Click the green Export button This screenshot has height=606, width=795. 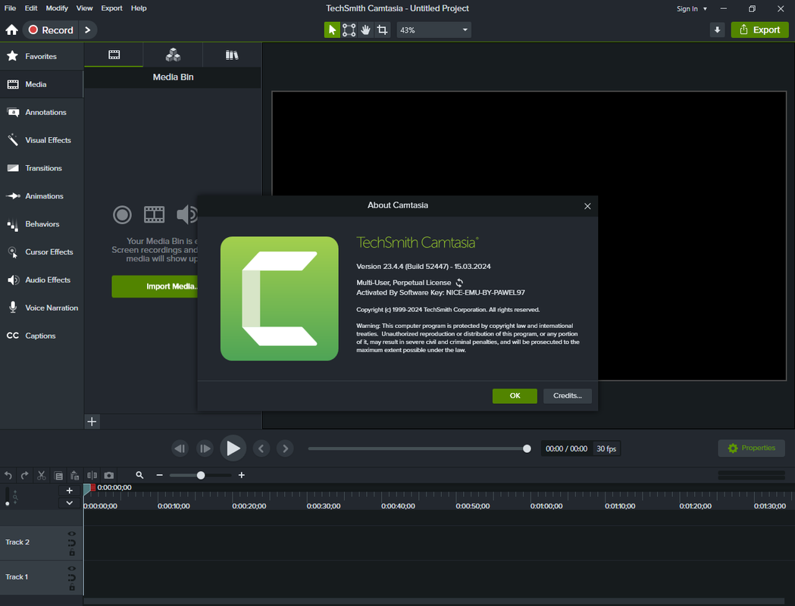pos(759,30)
